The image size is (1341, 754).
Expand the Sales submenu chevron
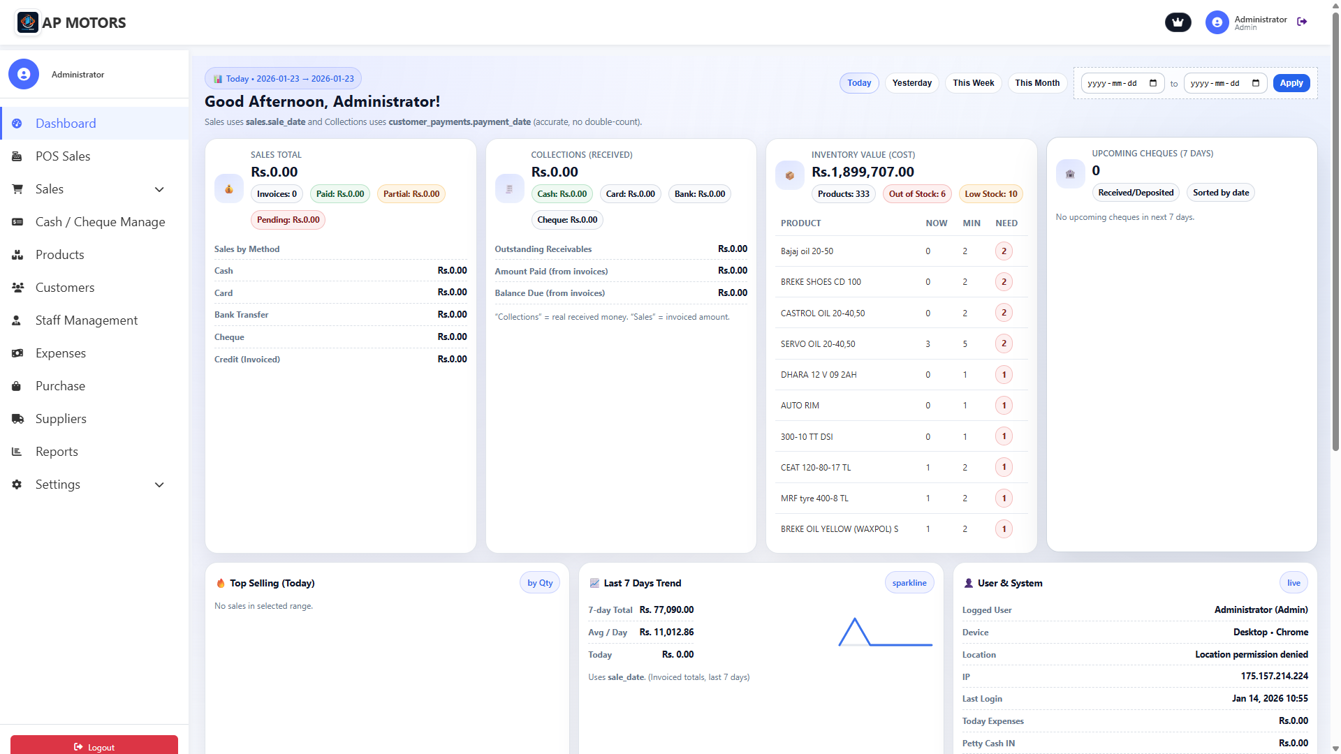point(159,189)
